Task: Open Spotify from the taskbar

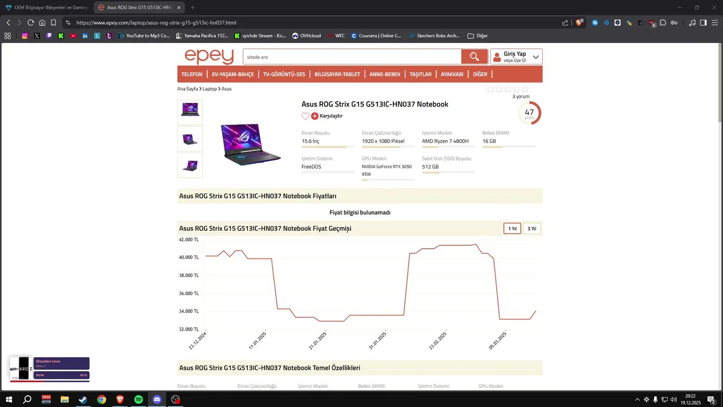Action: [x=138, y=400]
